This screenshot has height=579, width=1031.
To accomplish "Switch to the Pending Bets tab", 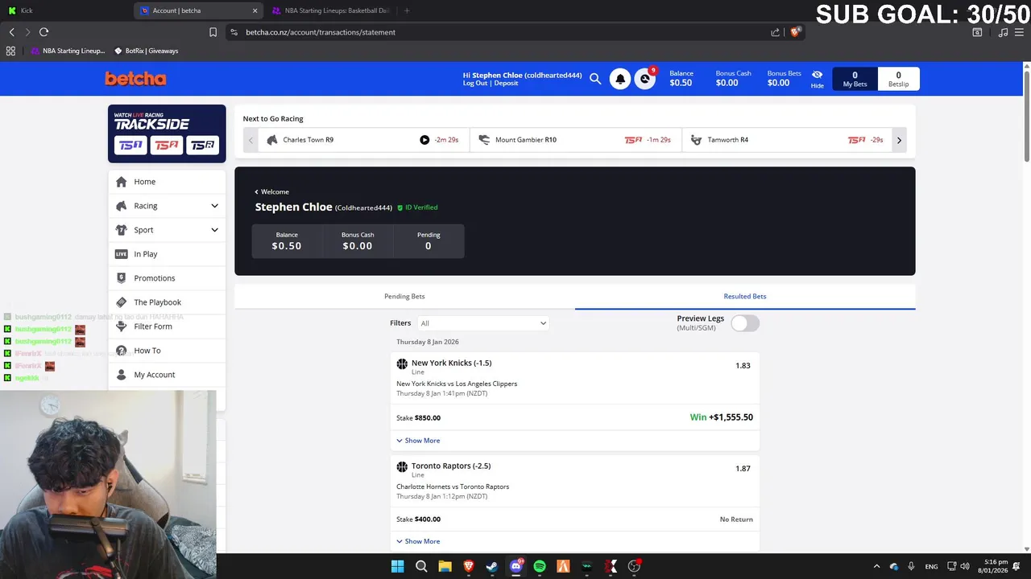I will [x=404, y=297].
